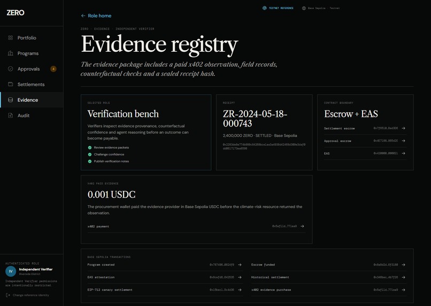Image resolution: width=431 pixels, height=306 pixels.
Task: Click the Escrow + EAS heading
Action: click(351, 114)
